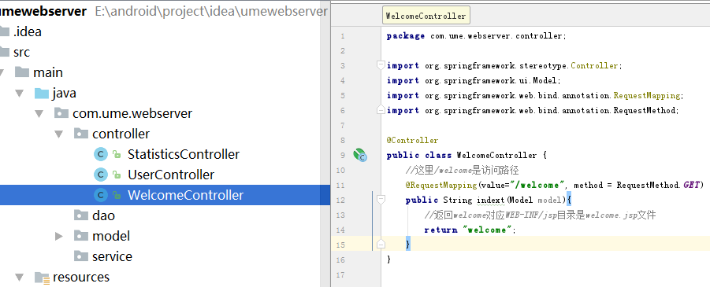Select the controller package label
The height and width of the screenshot is (287, 710).
click(121, 134)
